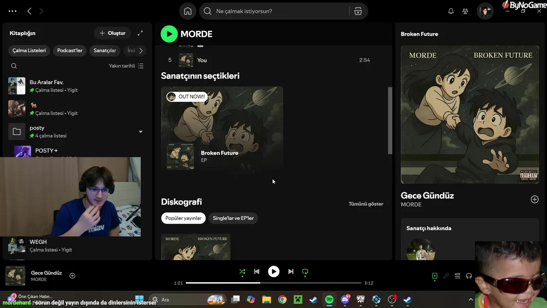Click now playing cover thumbnail
This screenshot has width=547, height=308.
pyautogui.click(x=15, y=275)
